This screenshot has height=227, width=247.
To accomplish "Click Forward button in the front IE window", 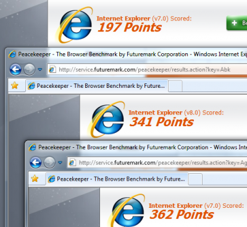I will tap(49, 163).
